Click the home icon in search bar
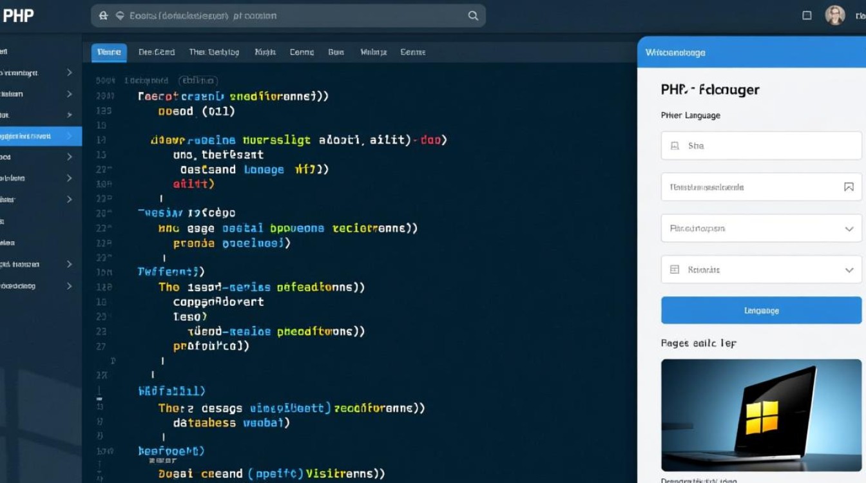The width and height of the screenshot is (866, 483). 103,15
